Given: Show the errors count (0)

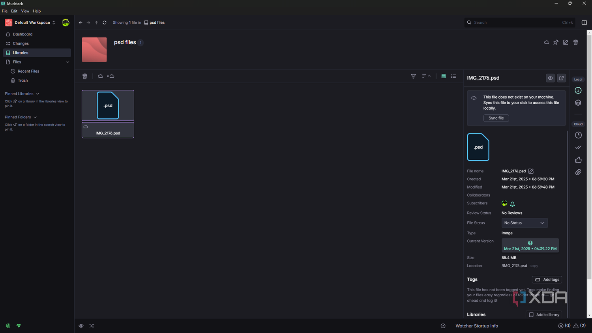Looking at the screenshot, I should [x=564, y=326].
